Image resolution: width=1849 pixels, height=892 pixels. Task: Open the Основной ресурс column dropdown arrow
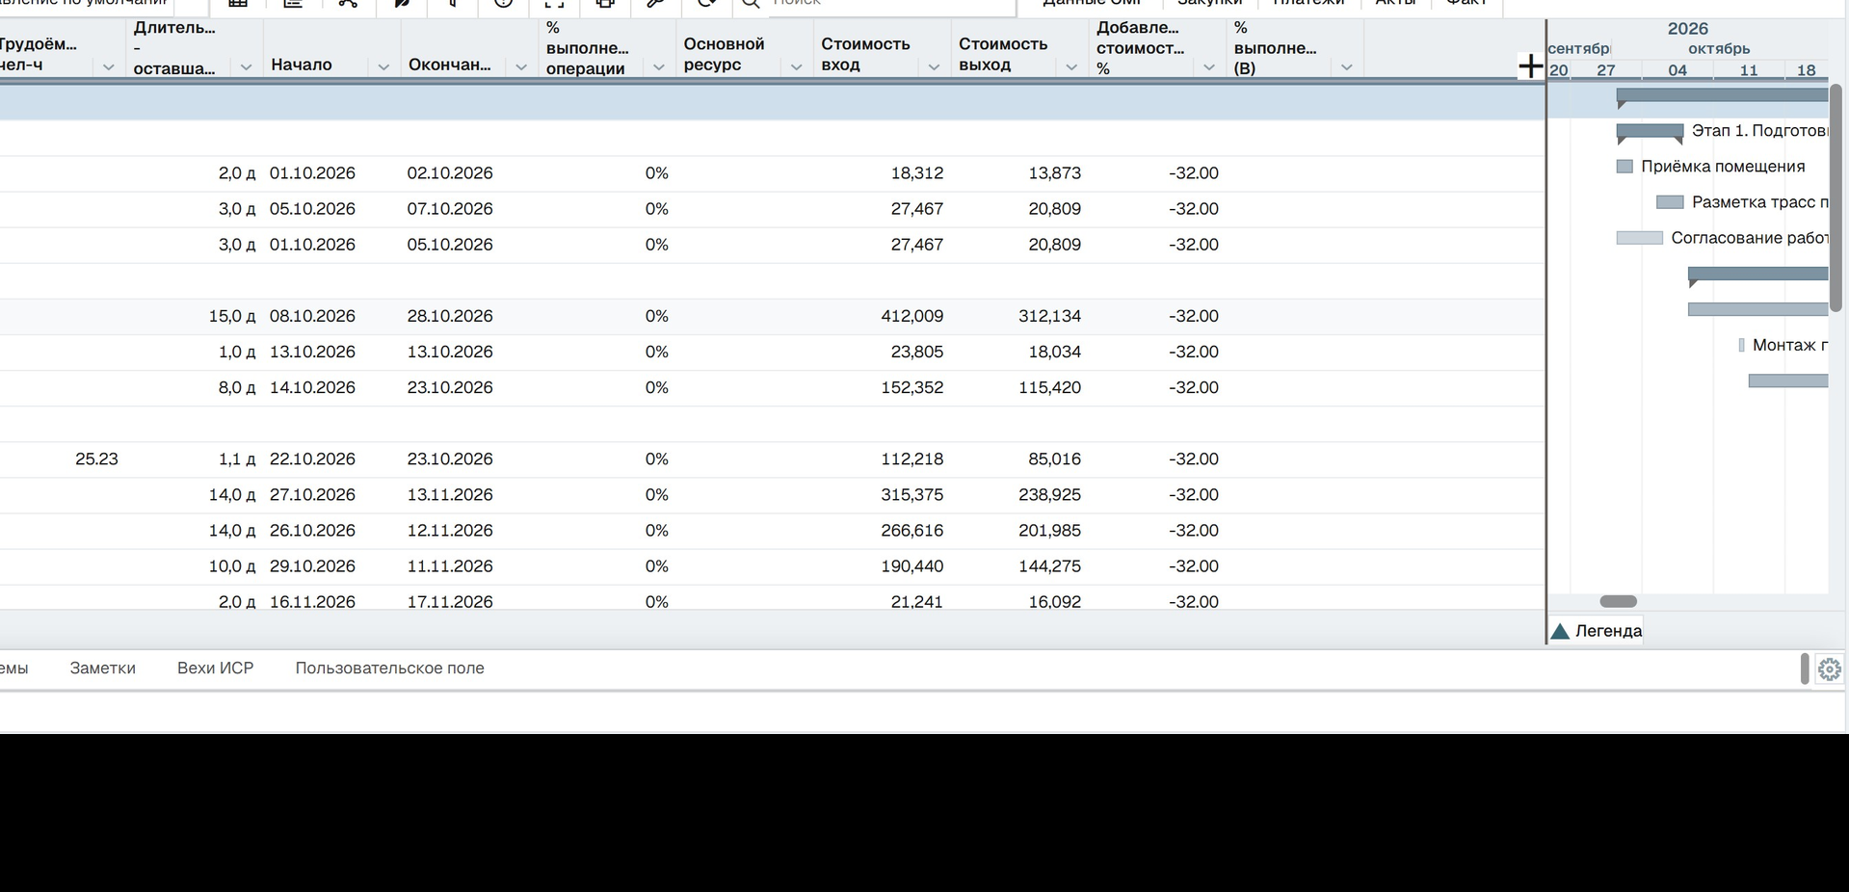[796, 66]
